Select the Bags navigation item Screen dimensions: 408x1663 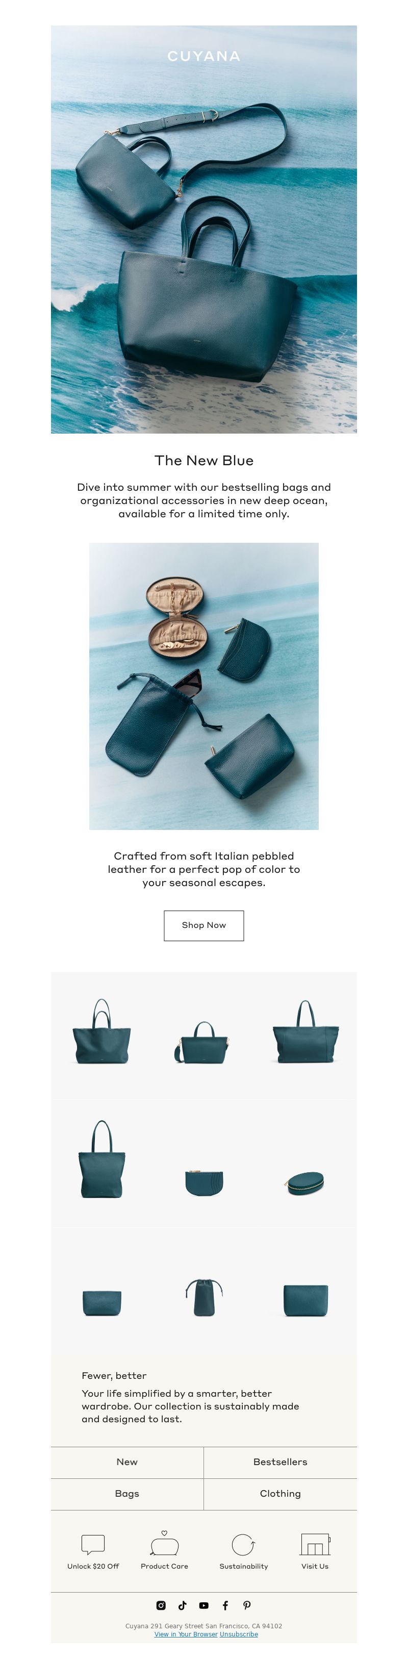[x=127, y=1494]
